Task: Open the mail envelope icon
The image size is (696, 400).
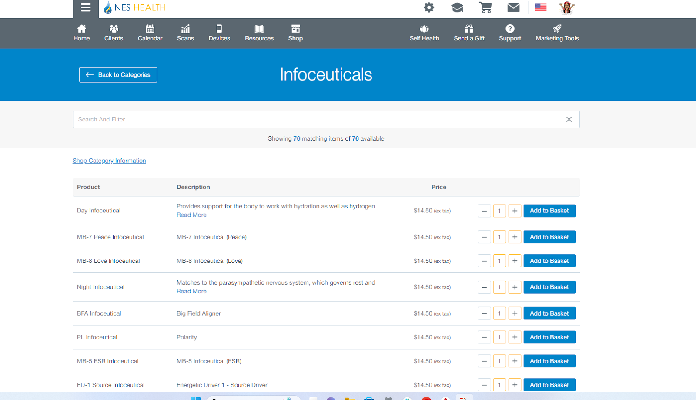Action: click(513, 7)
